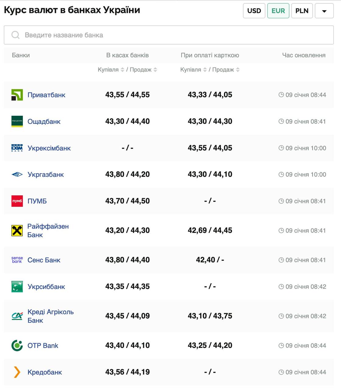Click the Ukreximbank EXIM logo

[x=17, y=148]
